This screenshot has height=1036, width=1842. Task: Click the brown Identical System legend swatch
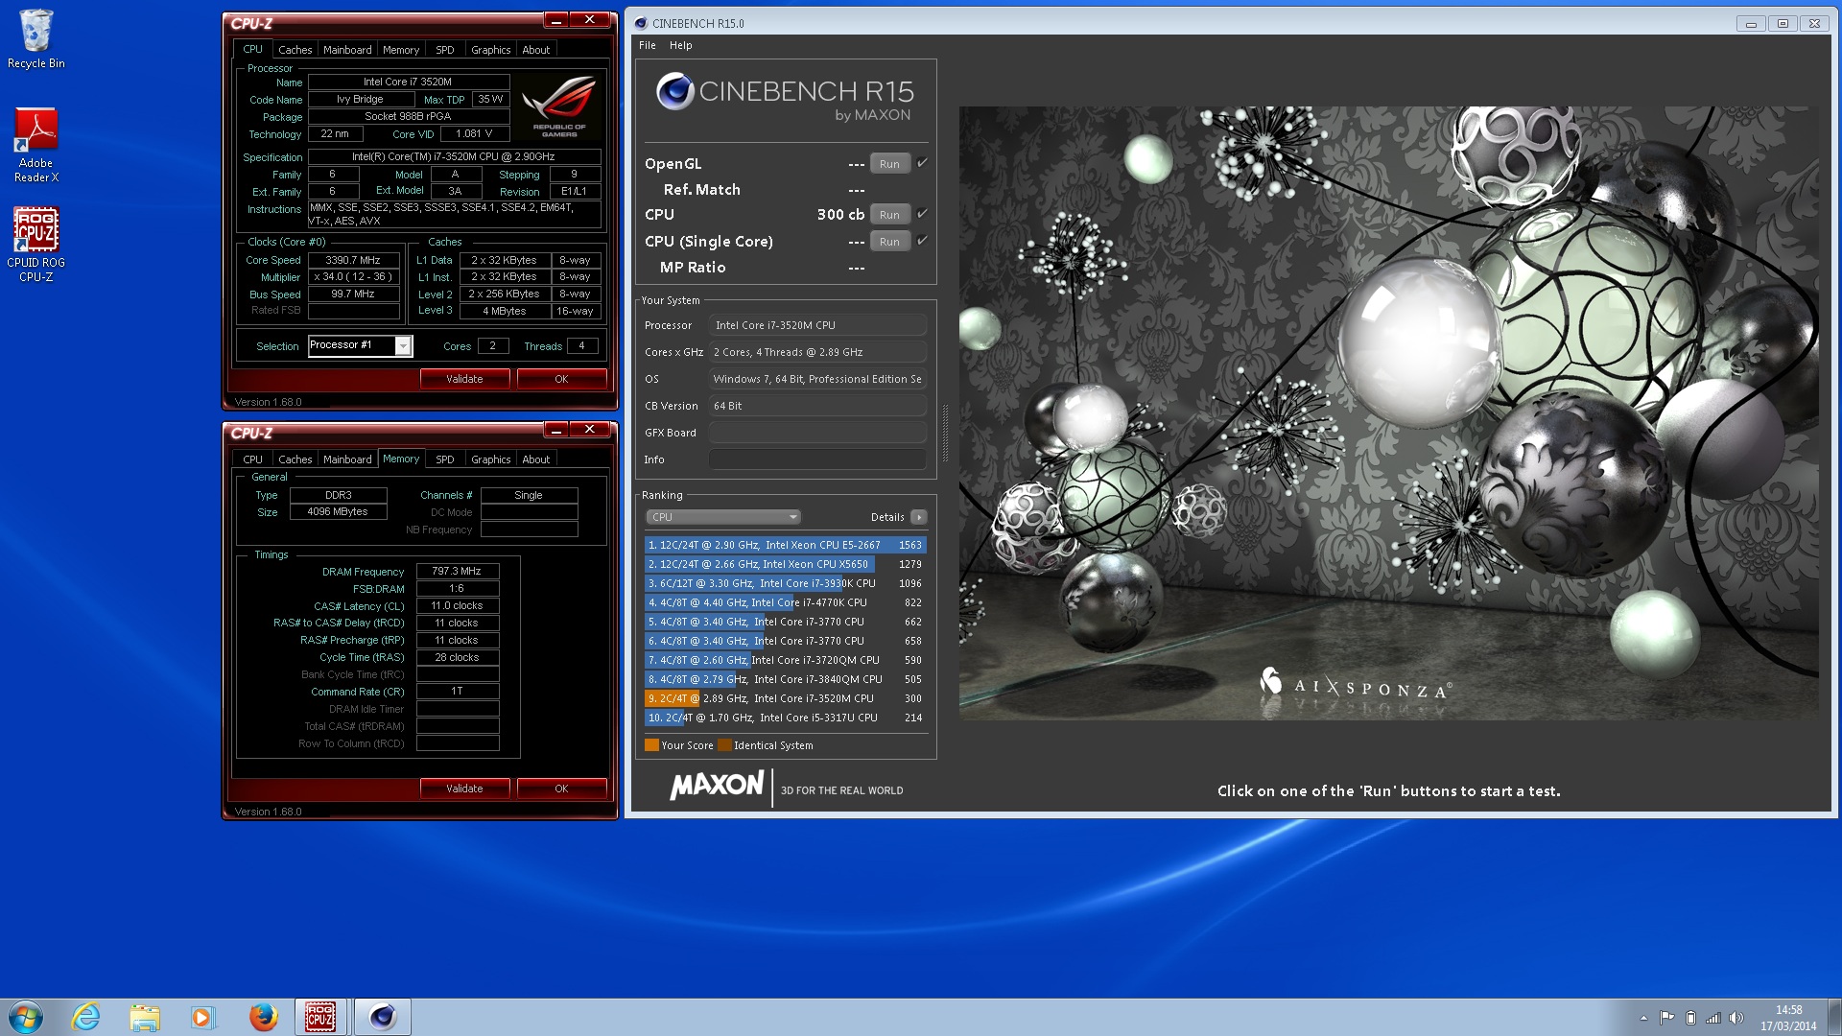click(x=724, y=745)
